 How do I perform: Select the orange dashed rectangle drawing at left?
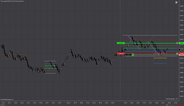[x=14, y=57]
